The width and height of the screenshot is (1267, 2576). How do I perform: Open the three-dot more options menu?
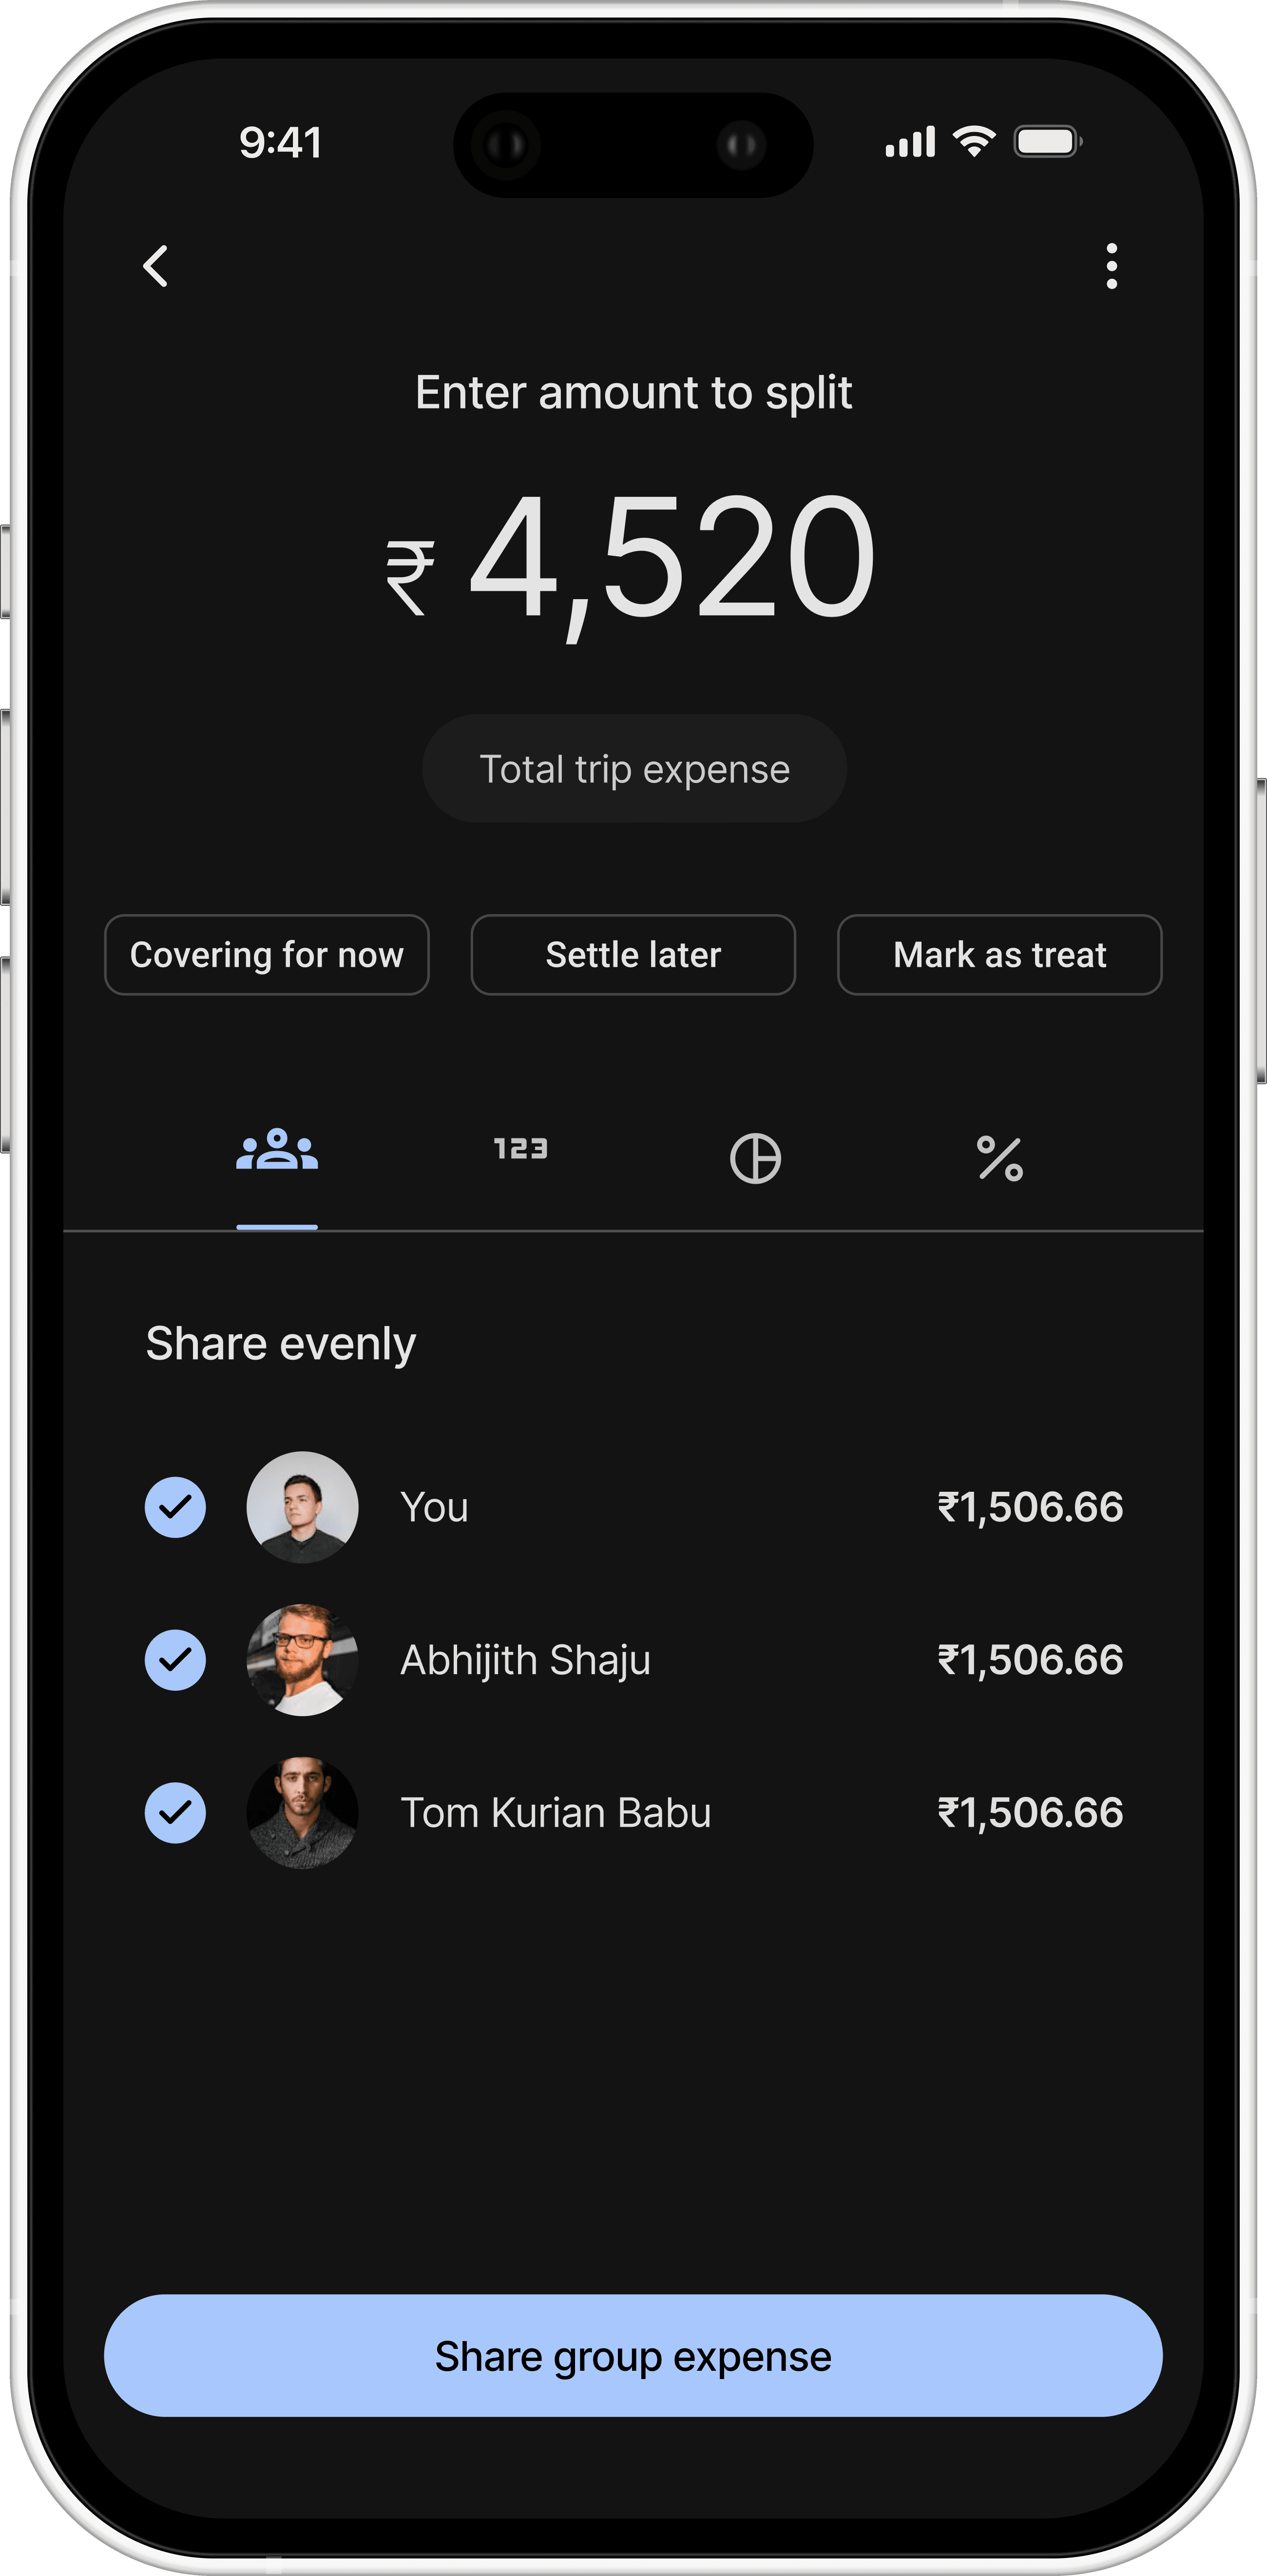1111,266
